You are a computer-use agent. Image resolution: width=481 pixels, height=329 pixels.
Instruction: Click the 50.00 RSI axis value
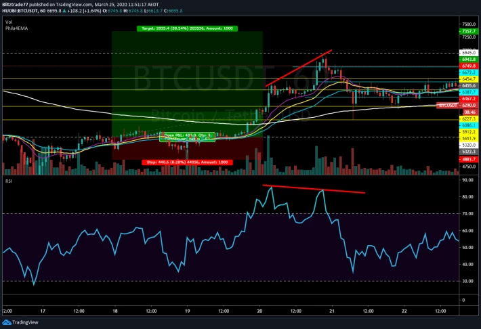(x=468, y=248)
